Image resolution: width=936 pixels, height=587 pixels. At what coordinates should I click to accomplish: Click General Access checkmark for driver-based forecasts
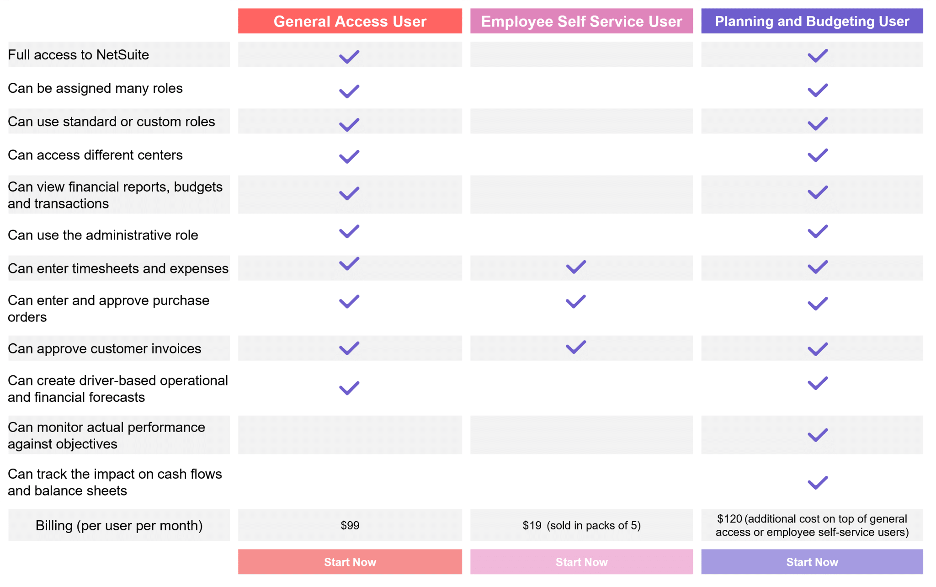(x=349, y=388)
